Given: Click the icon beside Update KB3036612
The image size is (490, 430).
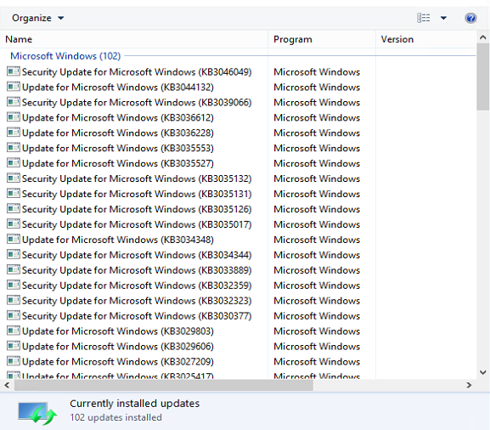Looking at the screenshot, I should click(14, 117).
